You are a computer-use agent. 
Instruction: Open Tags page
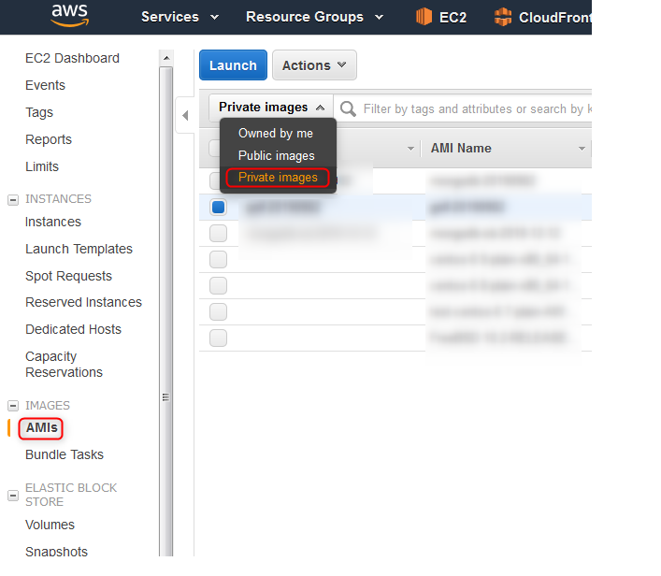click(x=39, y=112)
